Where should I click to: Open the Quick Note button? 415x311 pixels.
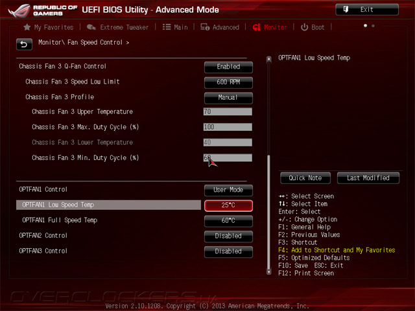point(305,178)
